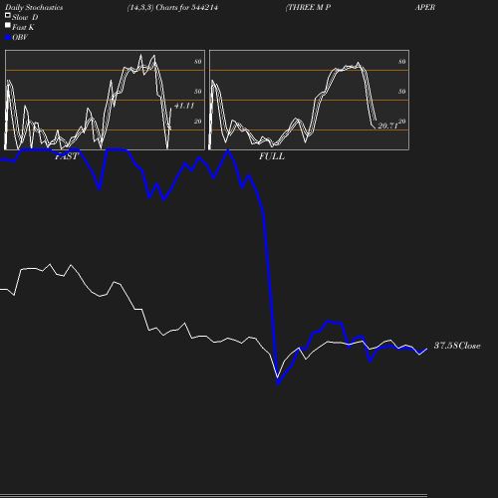Select the 'Daily Stochastics' title text

click(x=34, y=8)
